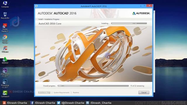Open the System Requirements link
The width and height of the screenshot is (187, 105).
[x=61, y=92]
